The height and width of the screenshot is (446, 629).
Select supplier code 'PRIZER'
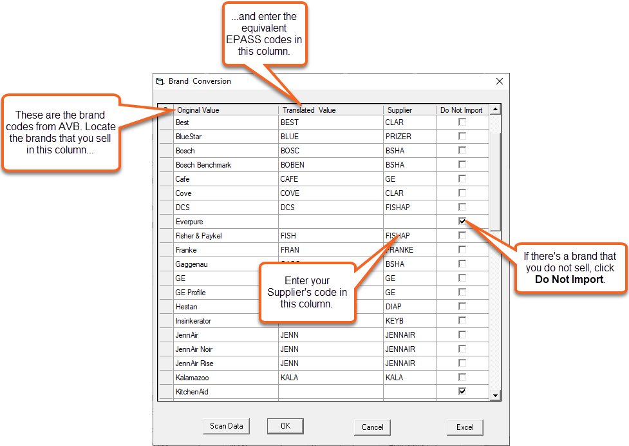coord(409,137)
